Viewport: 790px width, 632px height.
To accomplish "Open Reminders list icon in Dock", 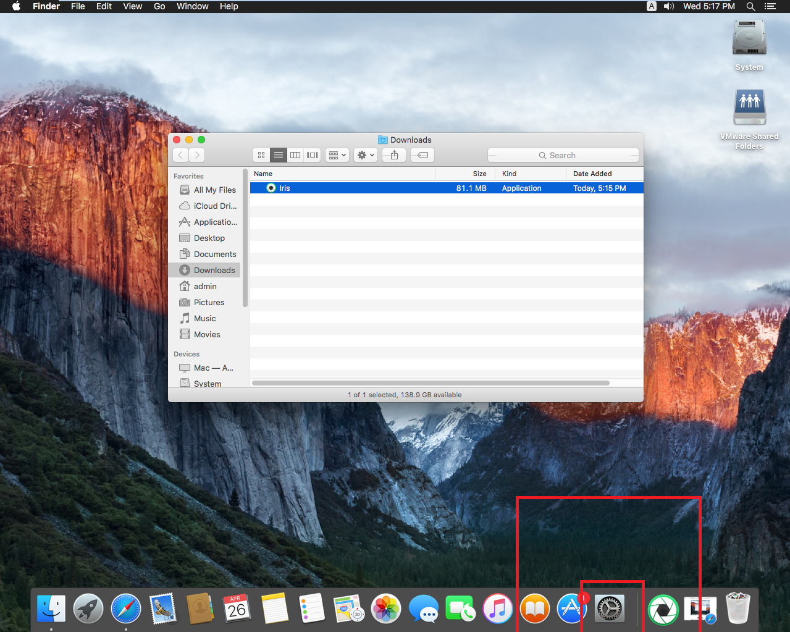I will click(x=312, y=609).
